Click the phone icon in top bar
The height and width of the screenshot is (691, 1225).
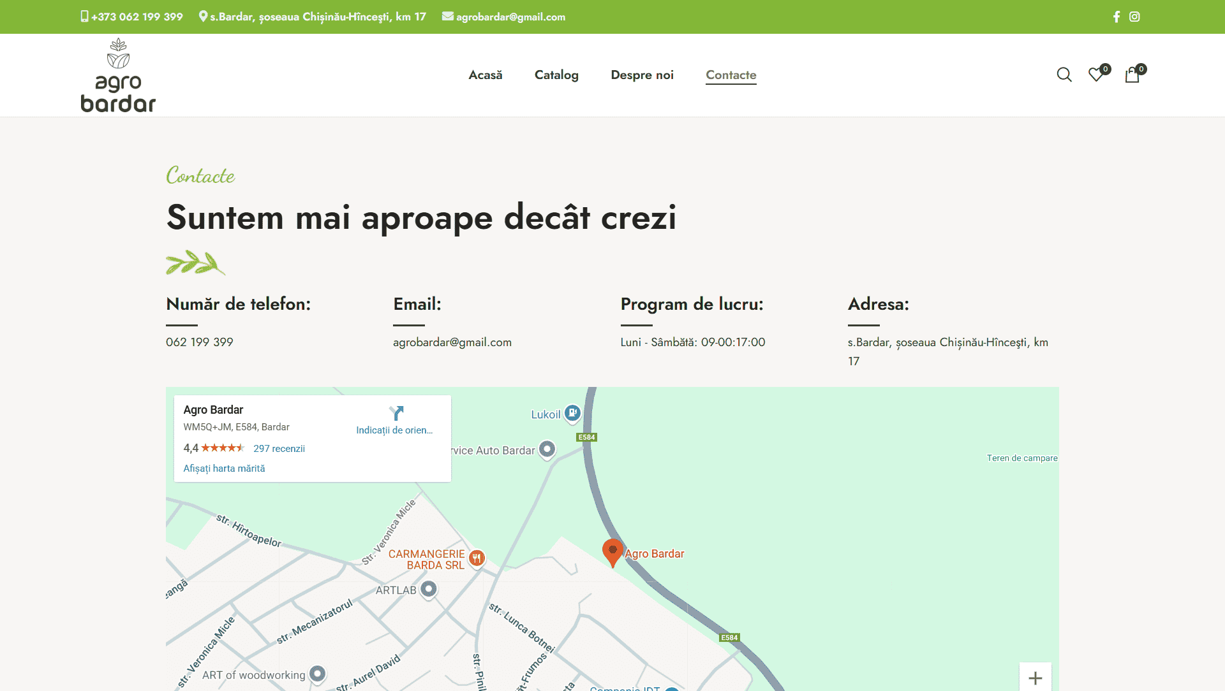coord(84,17)
